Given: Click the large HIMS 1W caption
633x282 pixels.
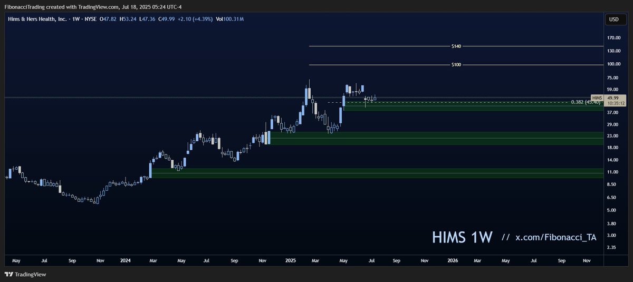Looking at the screenshot, I should 462,237.
